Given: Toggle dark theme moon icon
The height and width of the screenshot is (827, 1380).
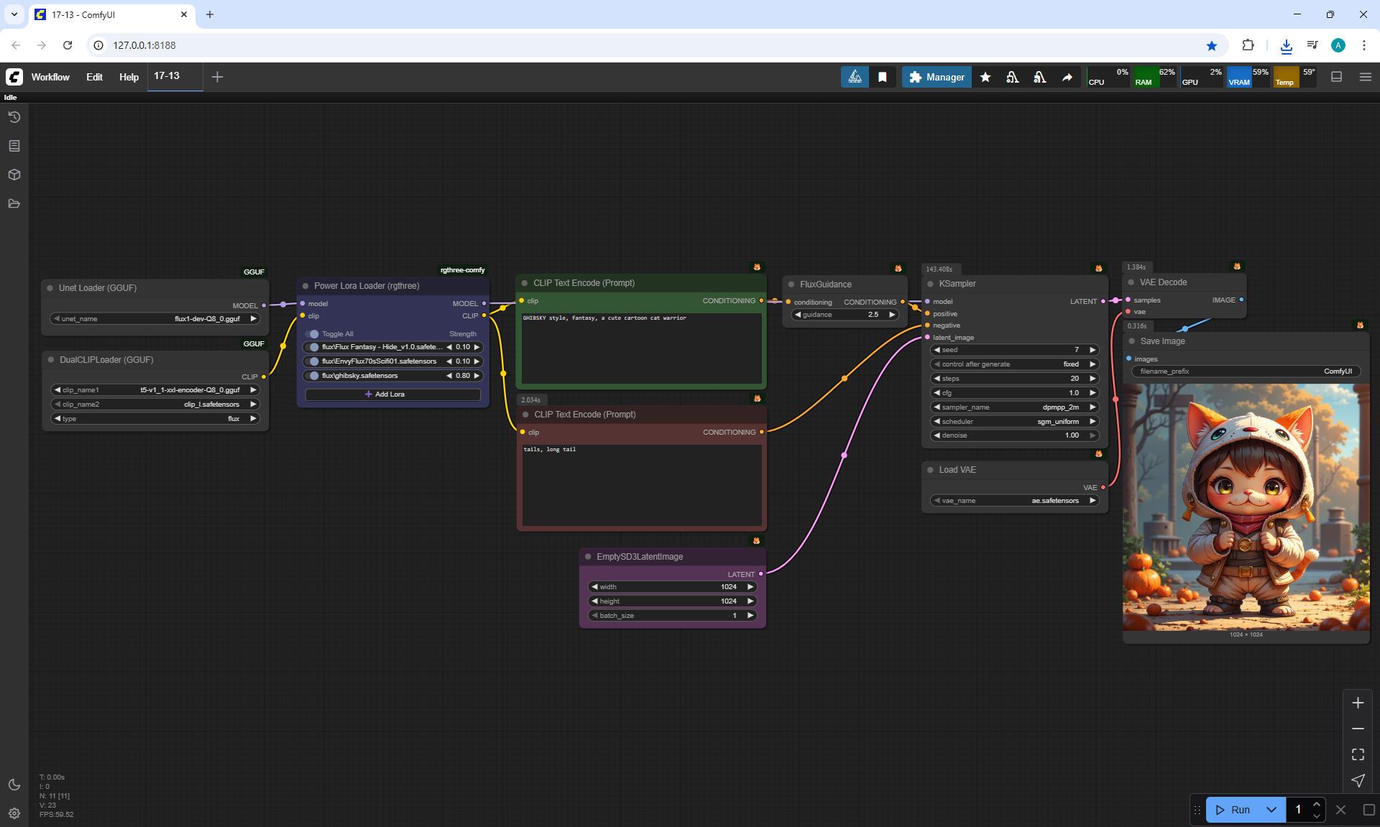Looking at the screenshot, I should 14,785.
